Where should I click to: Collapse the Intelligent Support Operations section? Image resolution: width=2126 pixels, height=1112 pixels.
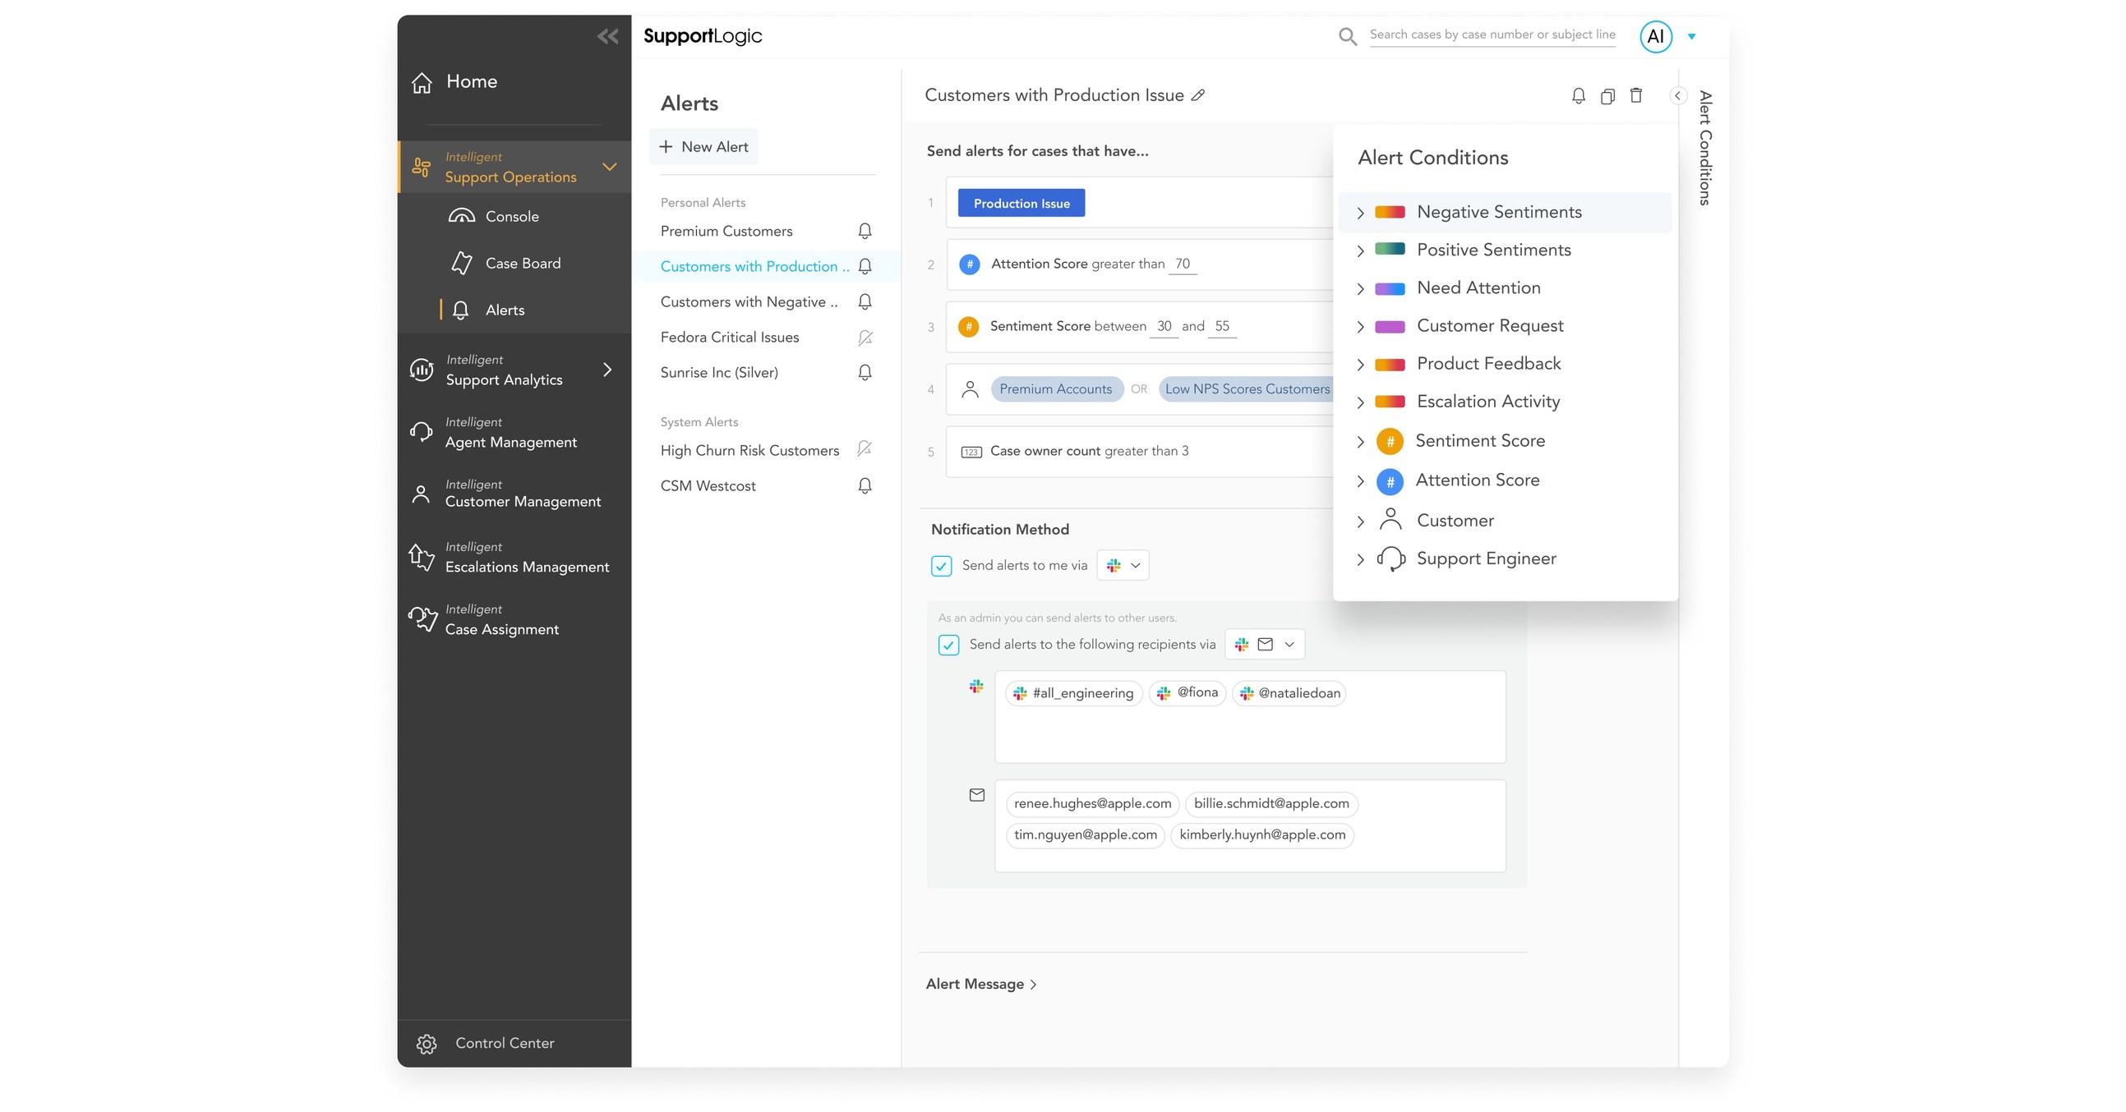(609, 167)
